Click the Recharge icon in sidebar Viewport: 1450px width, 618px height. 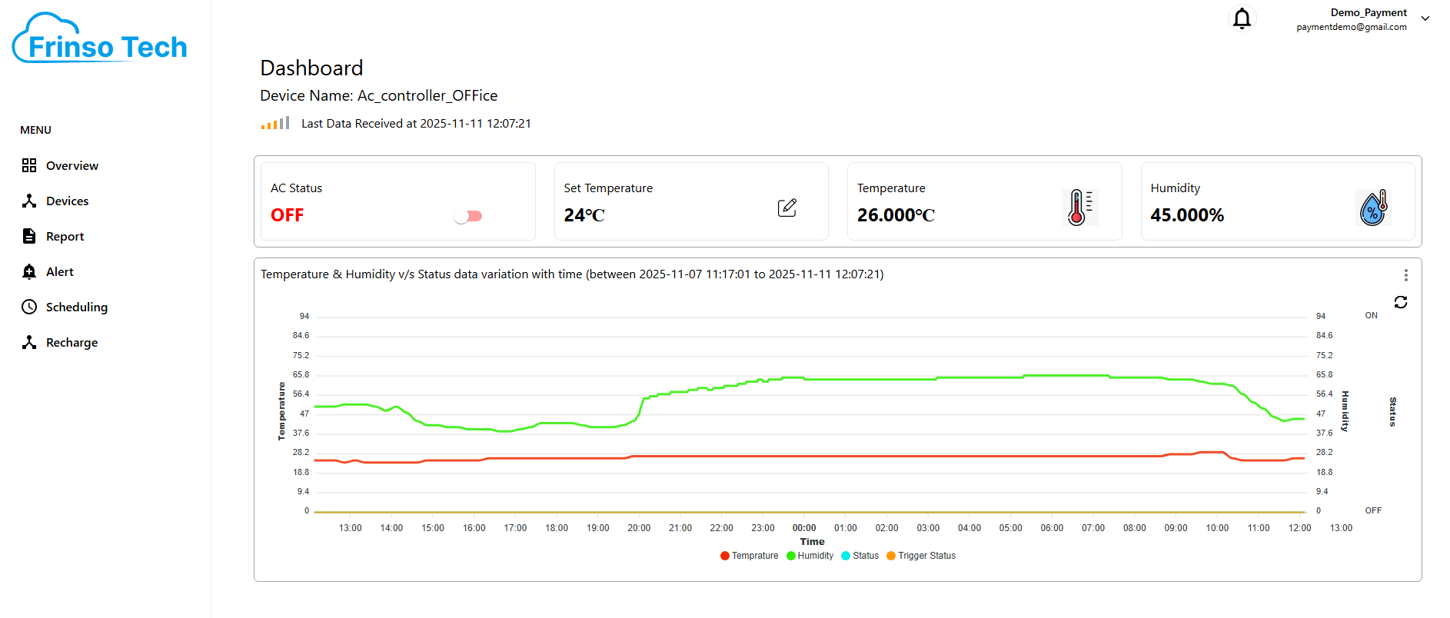[x=29, y=342]
